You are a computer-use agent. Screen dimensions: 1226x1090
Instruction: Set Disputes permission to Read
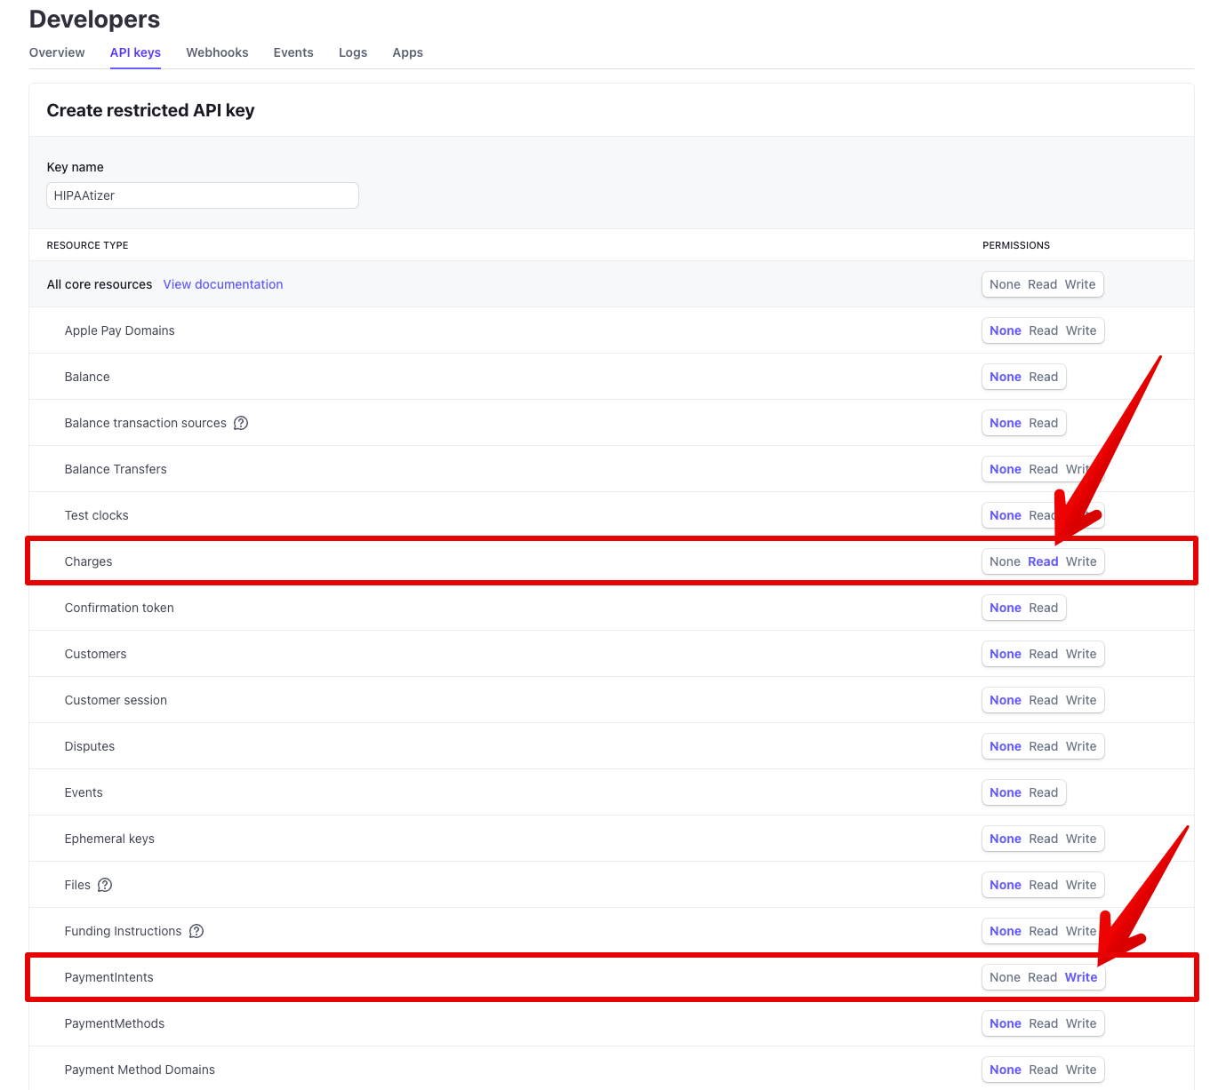point(1043,746)
